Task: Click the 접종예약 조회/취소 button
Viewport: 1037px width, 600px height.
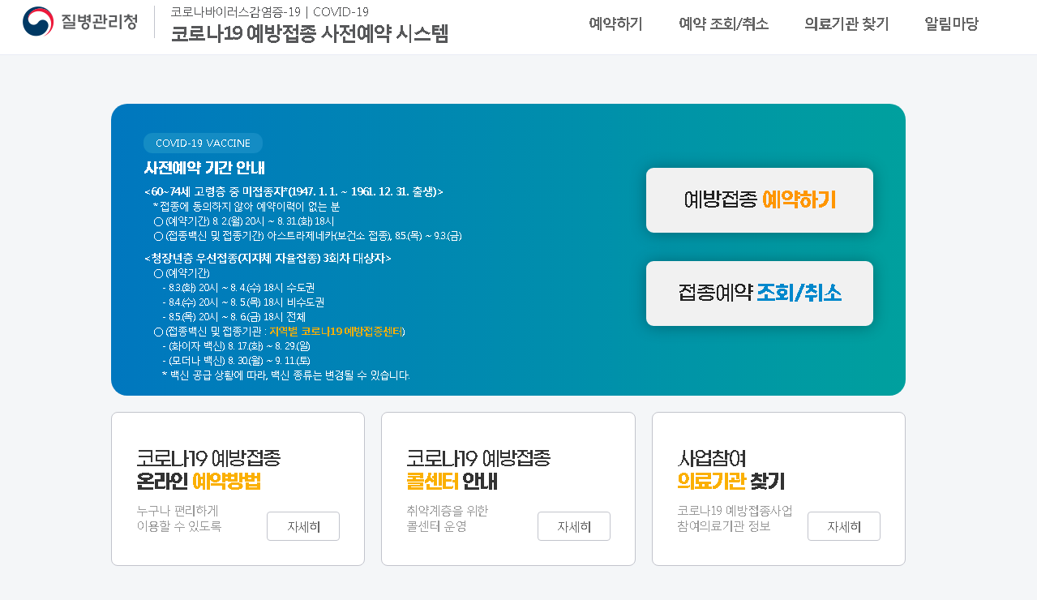Action: point(760,294)
